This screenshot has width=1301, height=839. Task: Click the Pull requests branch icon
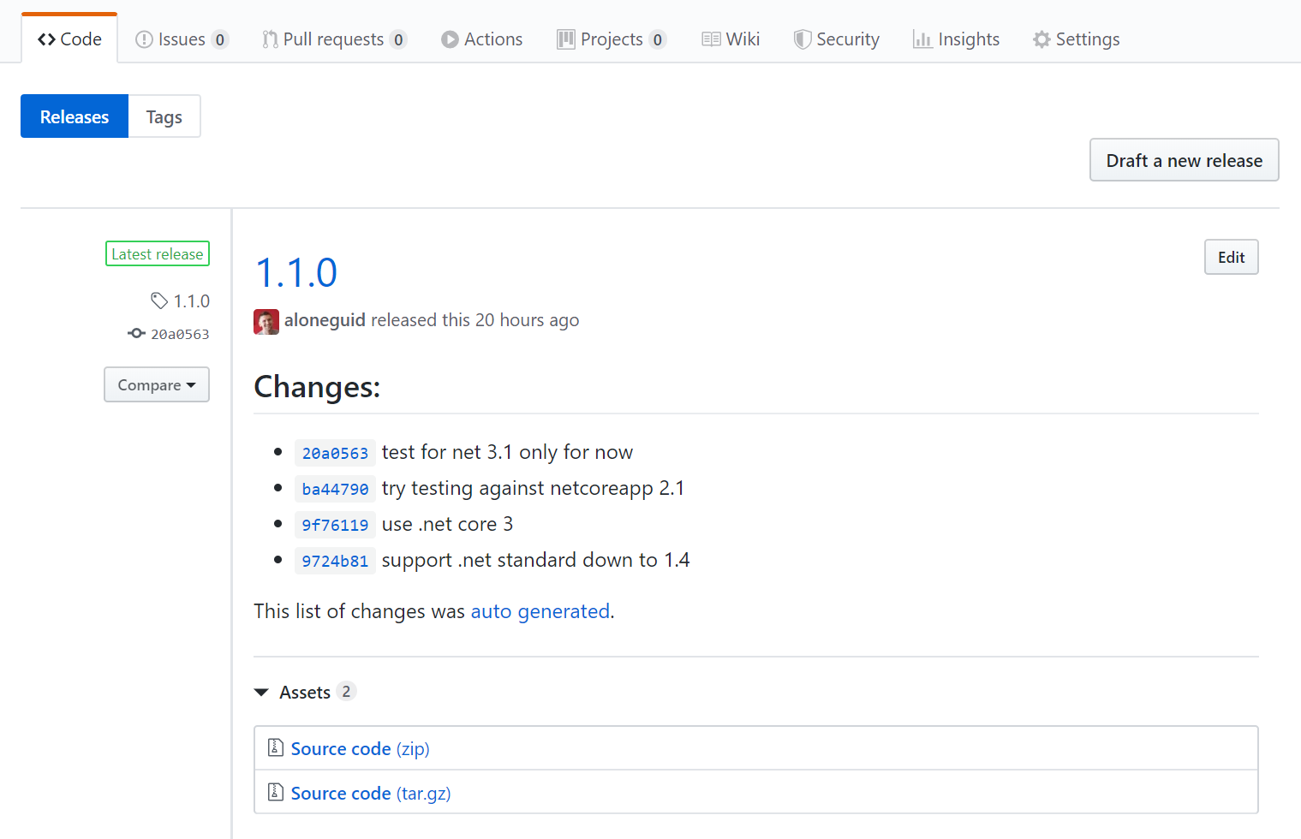pyautogui.click(x=270, y=39)
